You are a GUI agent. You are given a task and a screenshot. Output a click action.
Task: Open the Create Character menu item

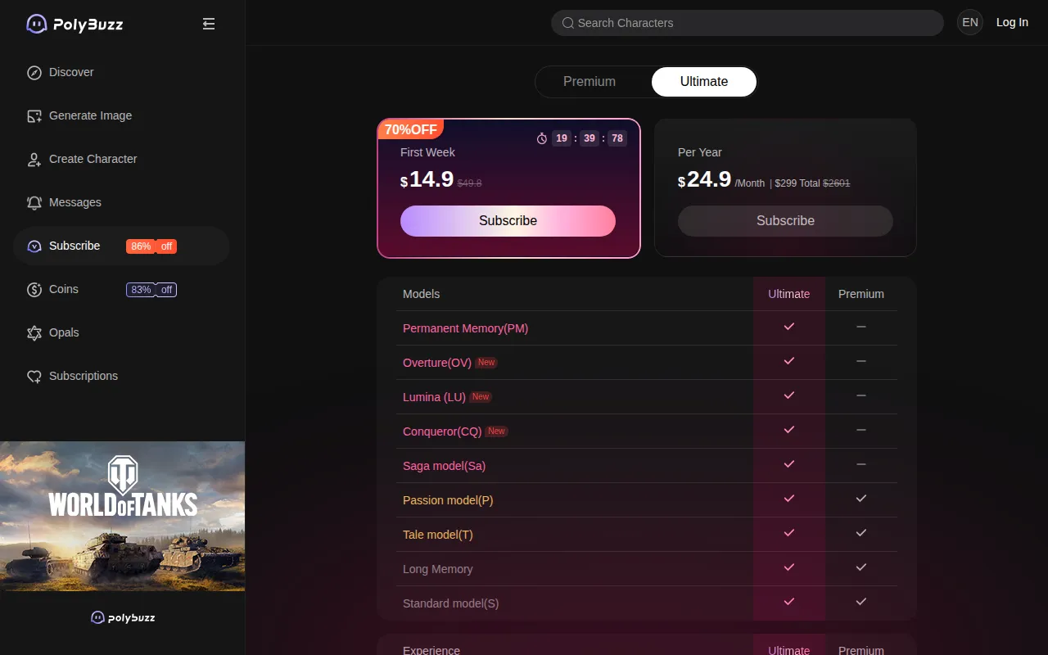(121, 159)
